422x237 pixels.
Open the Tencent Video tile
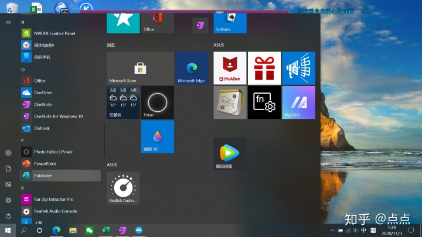(x=230, y=154)
